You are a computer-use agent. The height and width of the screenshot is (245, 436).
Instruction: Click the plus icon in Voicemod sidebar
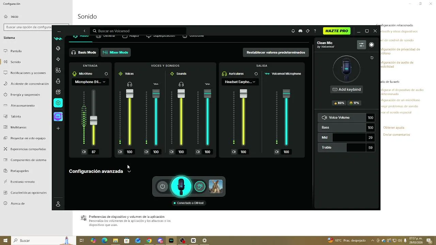click(58, 128)
